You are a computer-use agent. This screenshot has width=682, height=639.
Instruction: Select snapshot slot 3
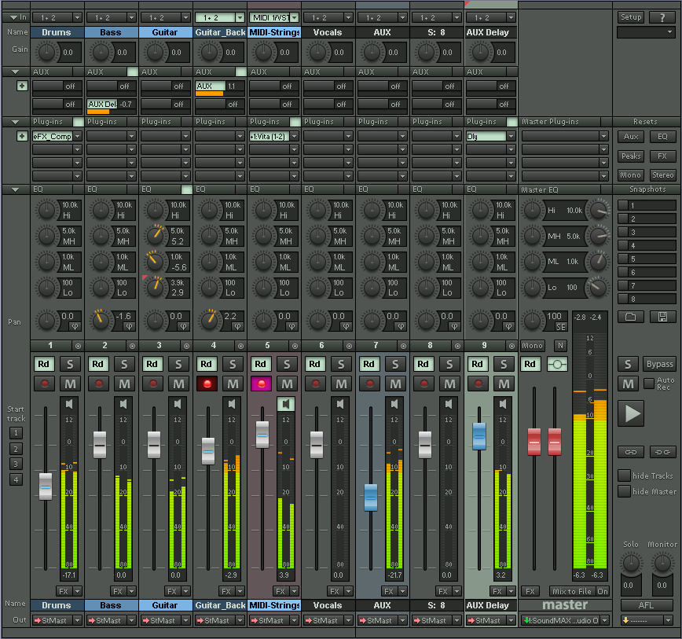646,232
